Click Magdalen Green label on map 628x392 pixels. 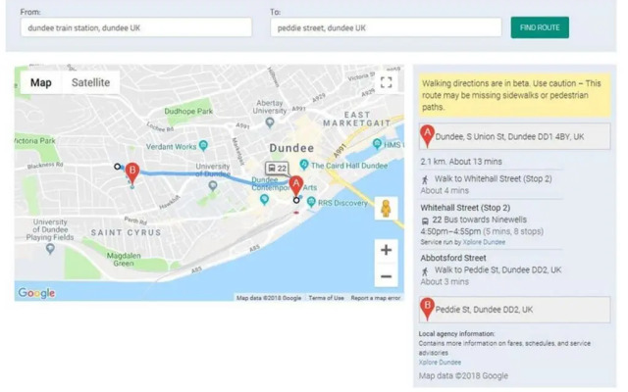pyautogui.click(x=124, y=259)
